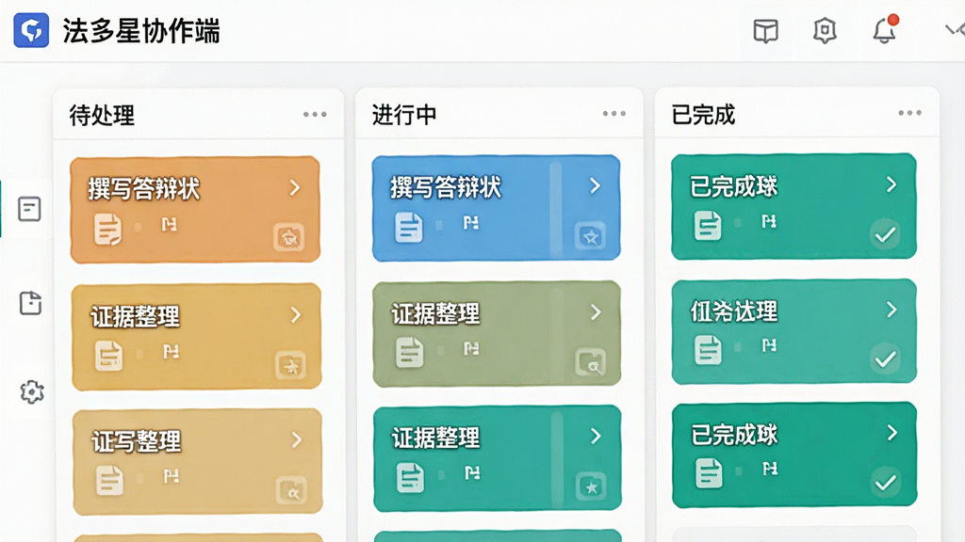The height and width of the screenshot is (542, 965).
Task: Click document icon on blue 撰写答辩状 card
Action: [409, 228]
